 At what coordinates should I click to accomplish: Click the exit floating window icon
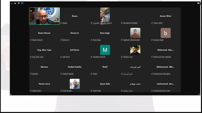pos(198,3)
